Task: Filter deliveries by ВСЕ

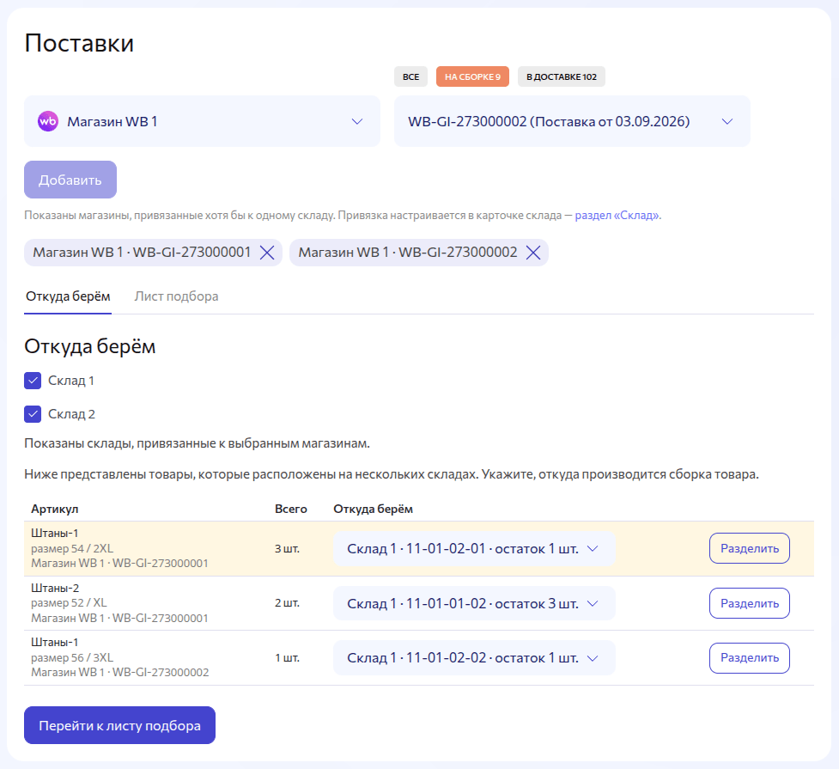Action: tap(411, 76)
